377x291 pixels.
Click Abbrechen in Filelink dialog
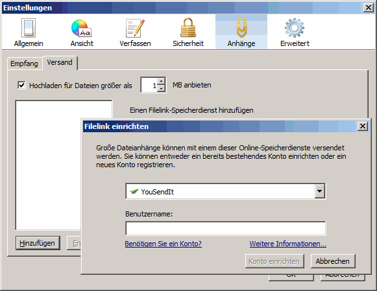click(333, 261)
